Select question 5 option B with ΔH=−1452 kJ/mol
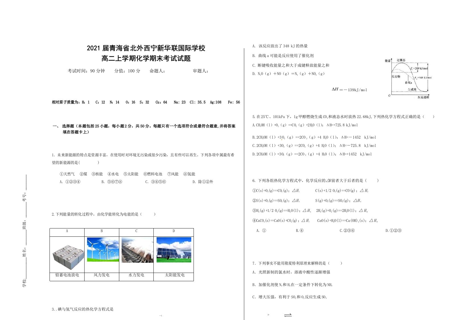Viewport: 452px width, 320px height. (314, 137)
